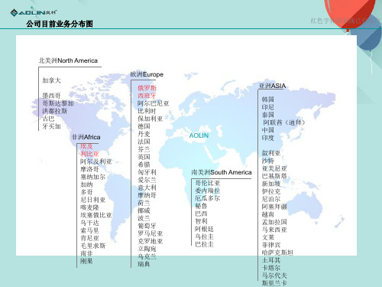382x287 pixels.
Task: Select 刚果 in the Africa list
Action: (86, 261)
